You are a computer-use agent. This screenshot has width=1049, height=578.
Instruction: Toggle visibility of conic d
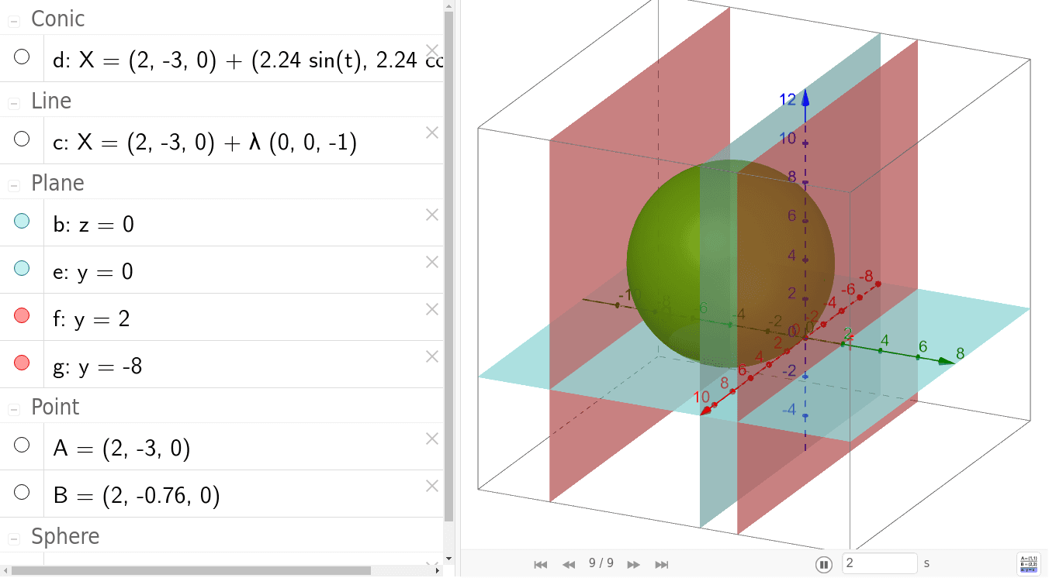22,57
